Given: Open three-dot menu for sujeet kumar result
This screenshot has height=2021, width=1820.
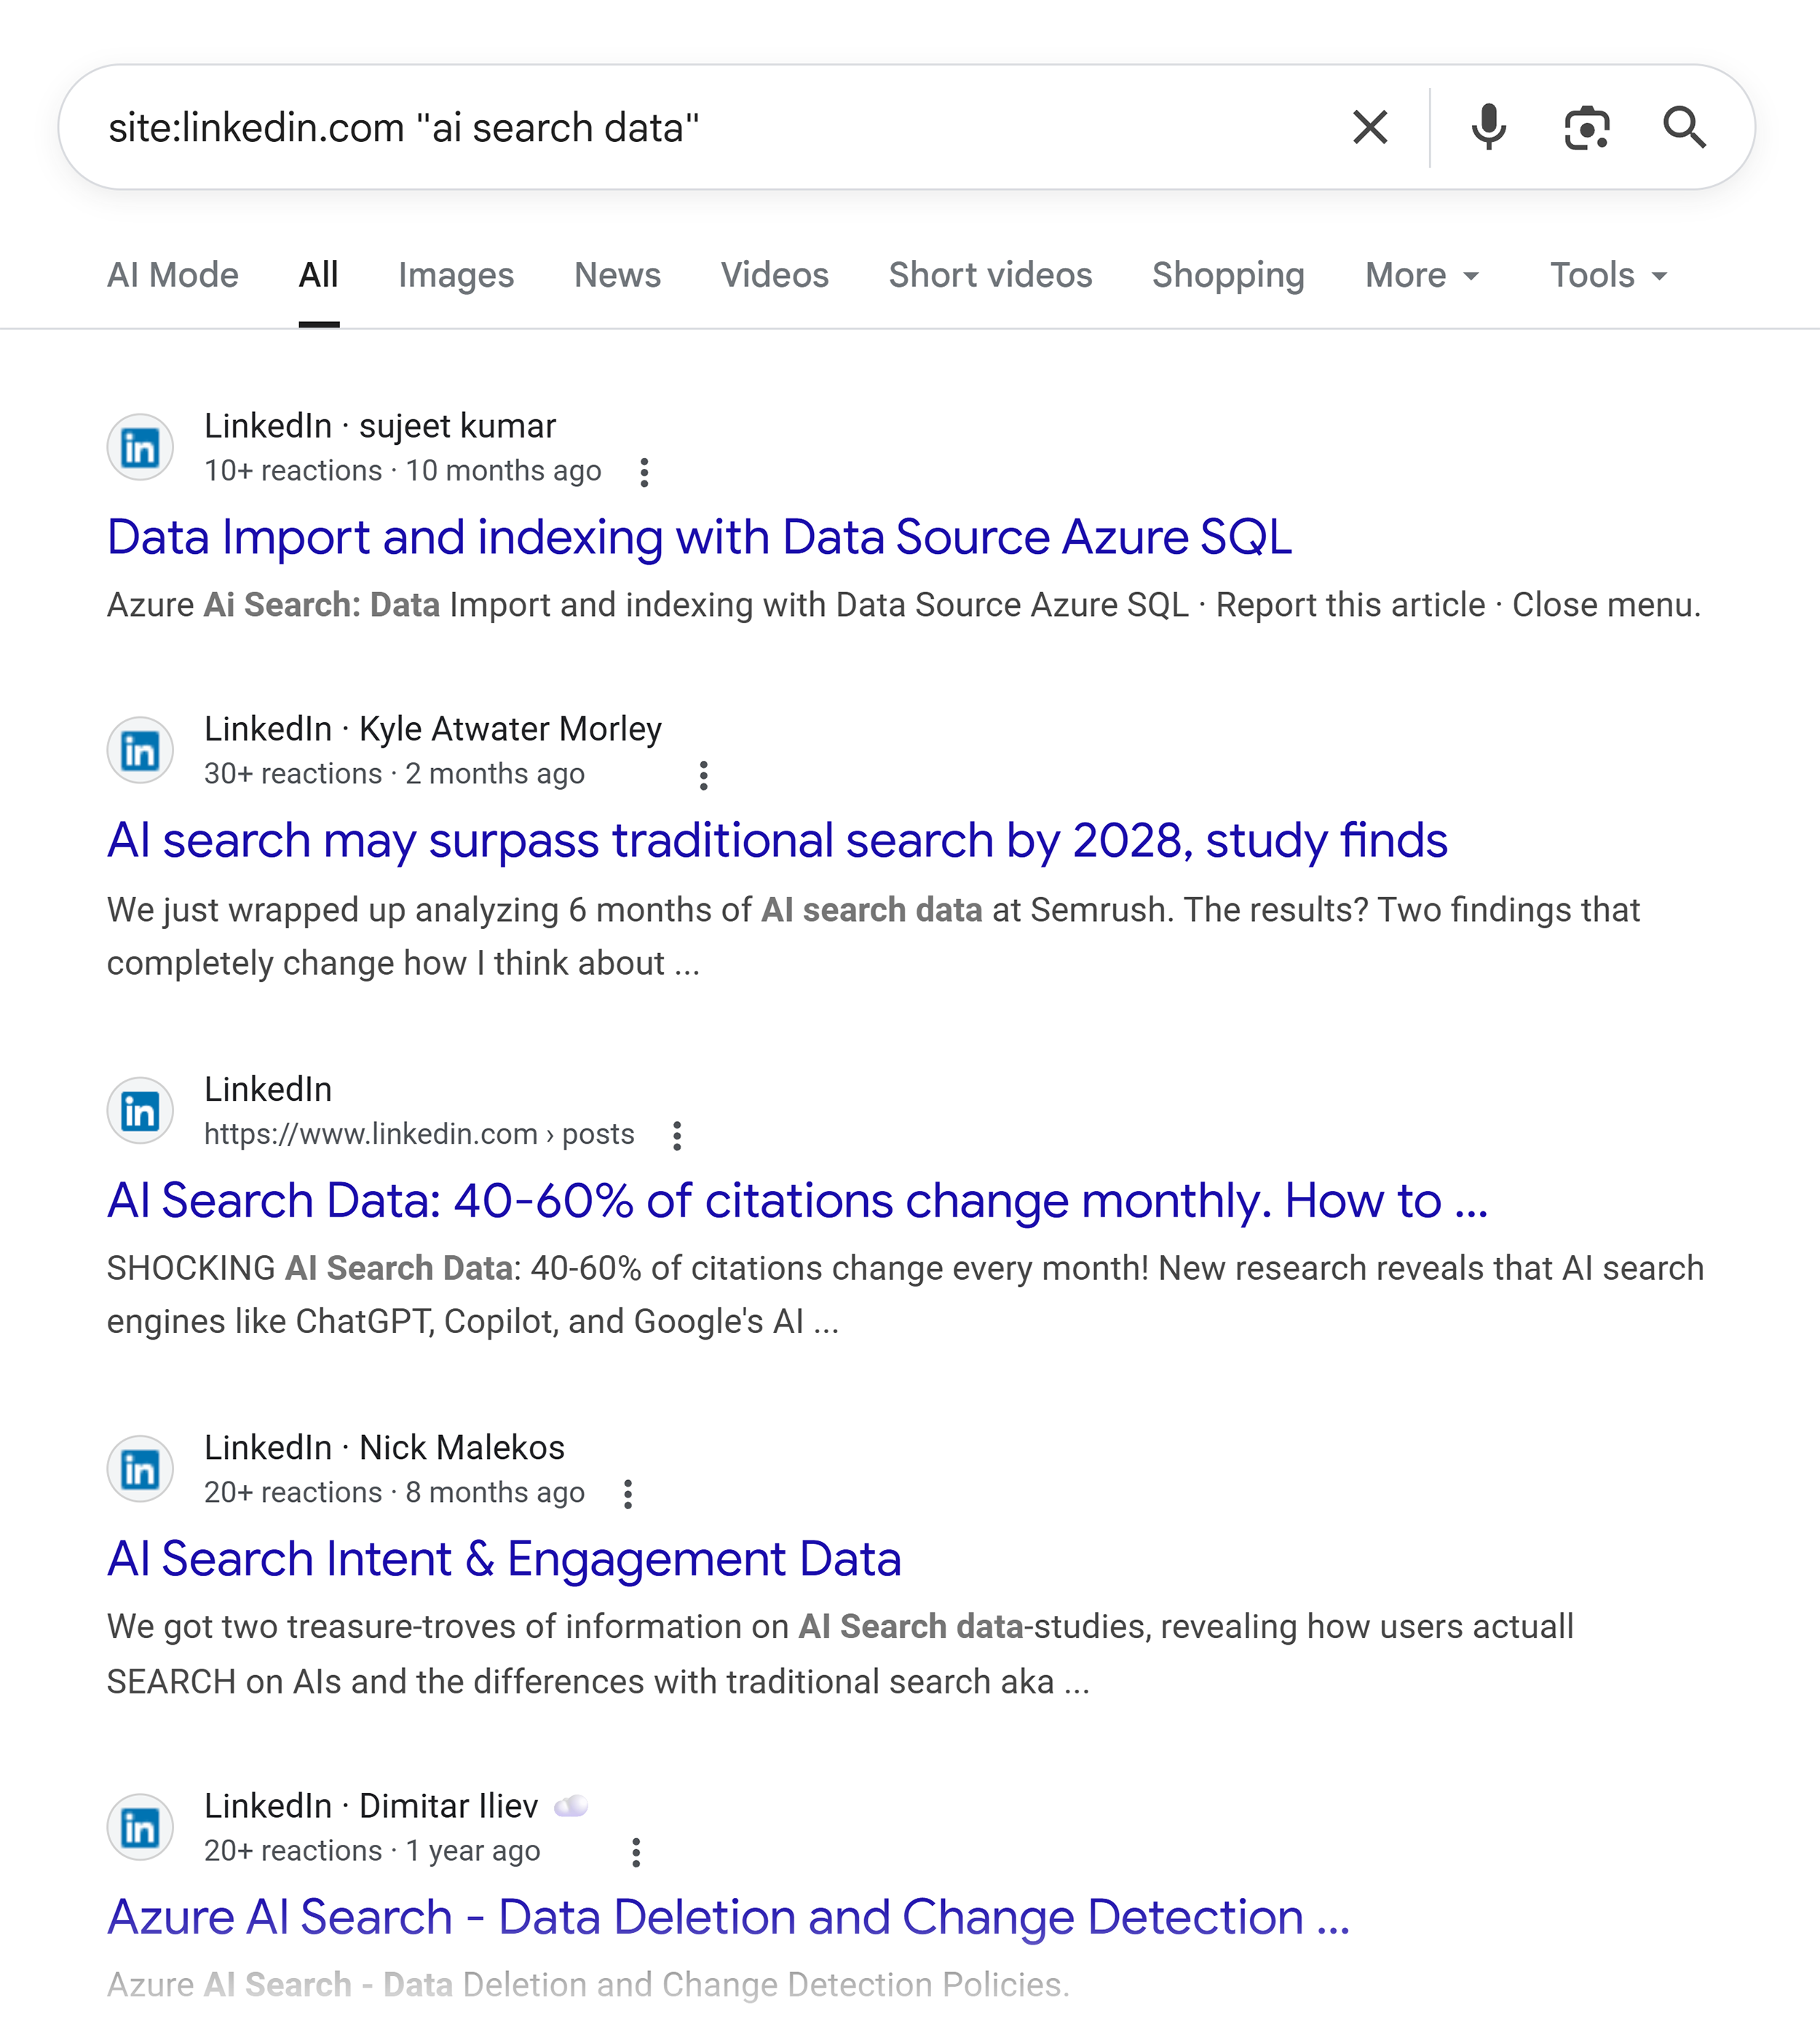Looking at the screenshot, I should [x=644, y=472].
